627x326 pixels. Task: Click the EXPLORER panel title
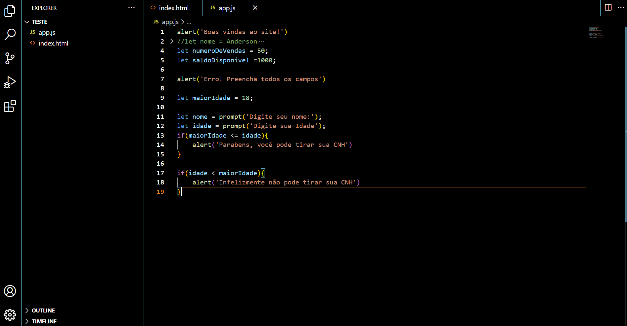click(x=44, y=8)
